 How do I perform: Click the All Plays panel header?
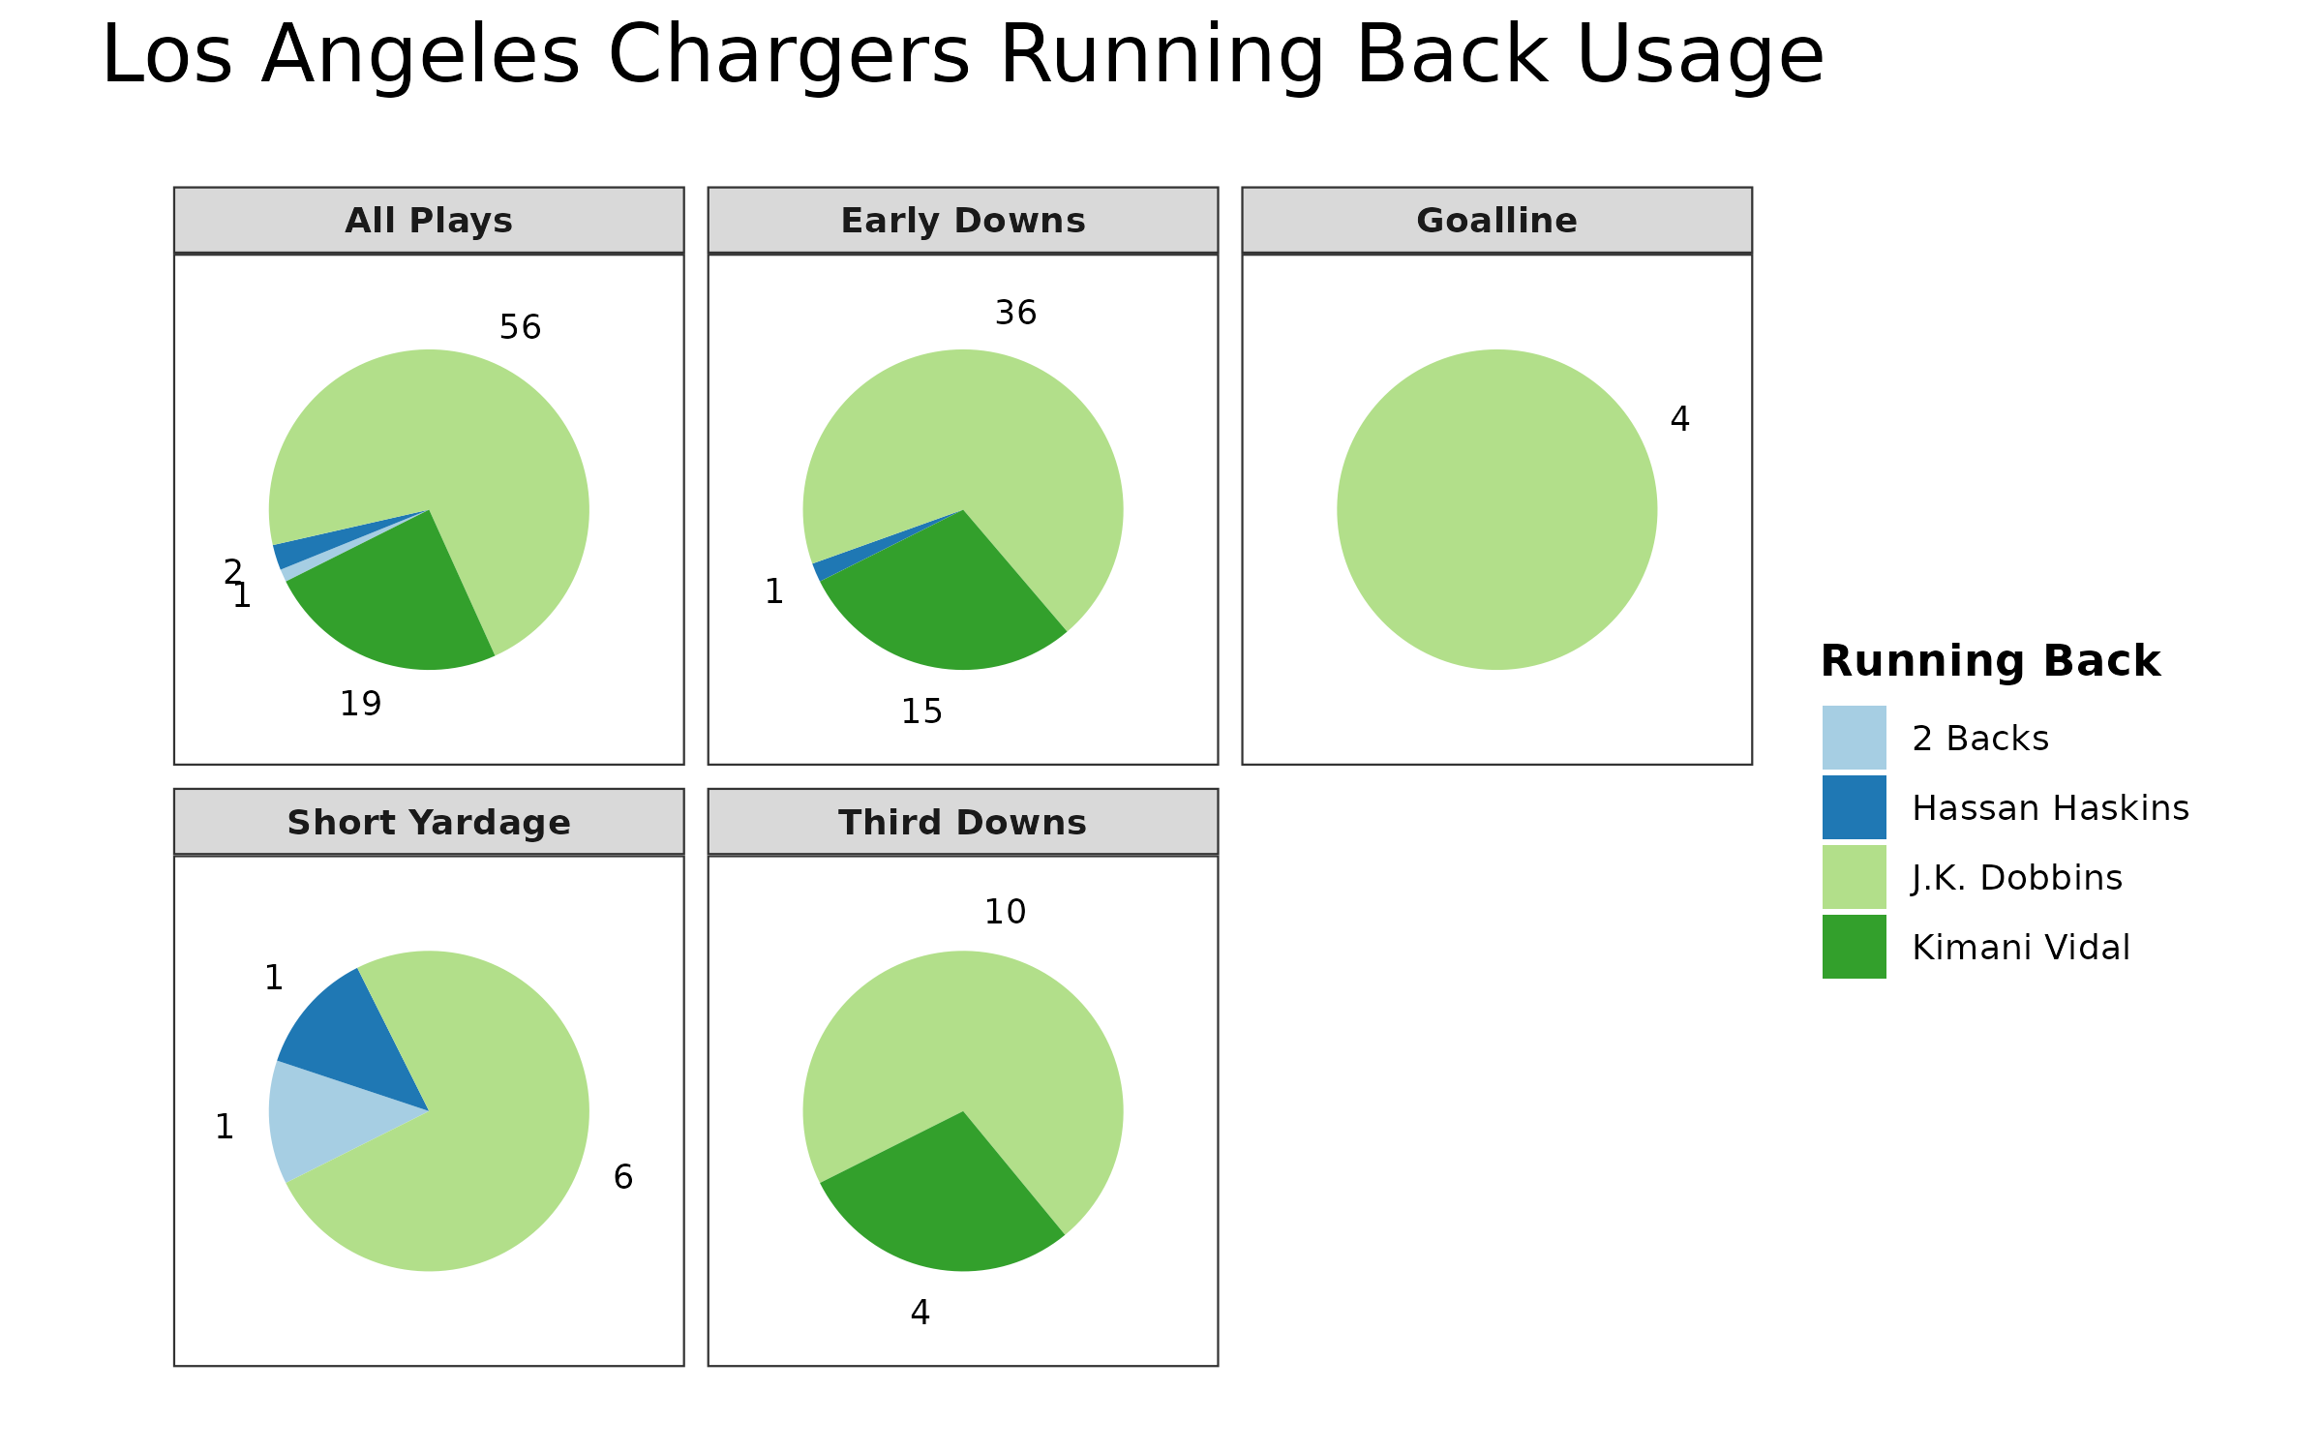429,221
